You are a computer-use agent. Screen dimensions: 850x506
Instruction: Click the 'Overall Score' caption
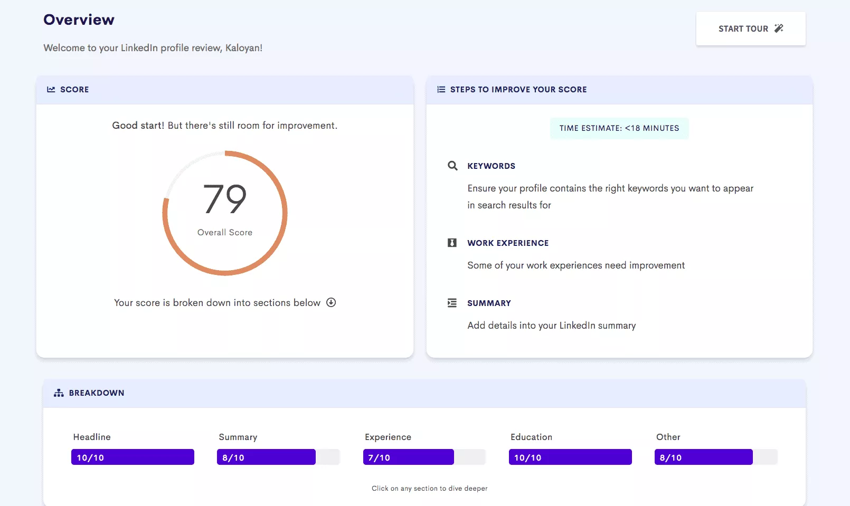pos(225,233)
